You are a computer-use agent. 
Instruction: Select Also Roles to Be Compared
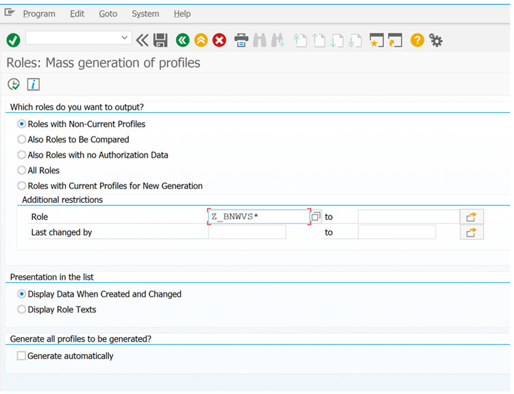[22, 140]
